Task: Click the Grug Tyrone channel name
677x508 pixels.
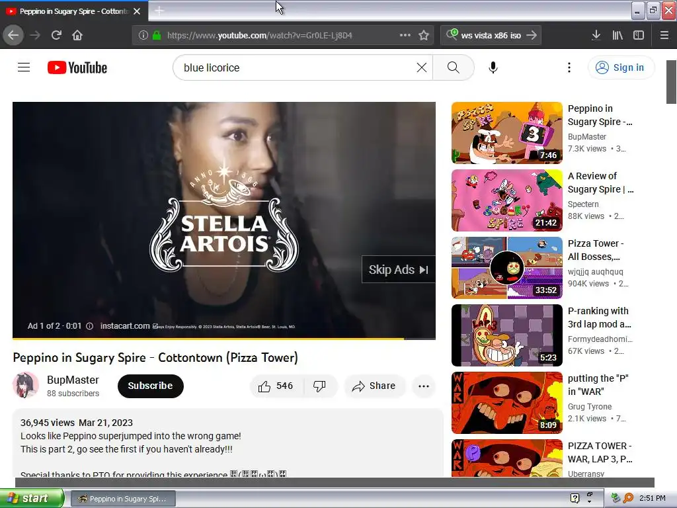Action: 589,407
